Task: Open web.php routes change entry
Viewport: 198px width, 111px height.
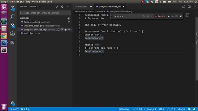Action: (45, 33)
